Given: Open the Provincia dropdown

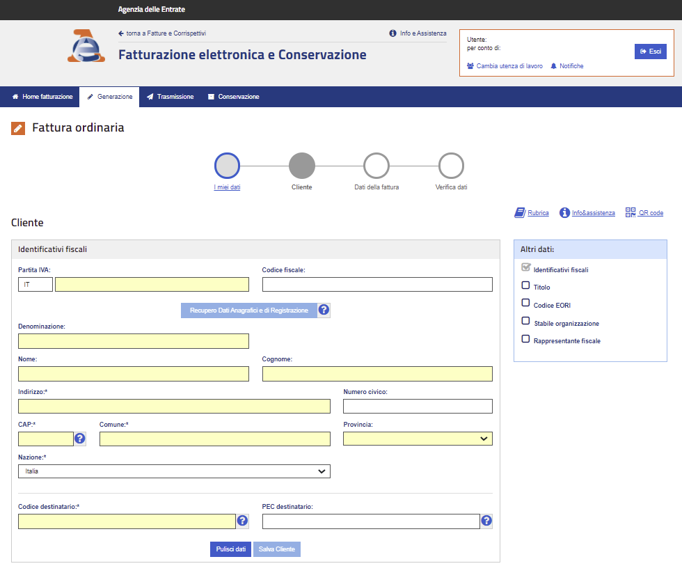Looking at the screenshot, I should [418, 439].
